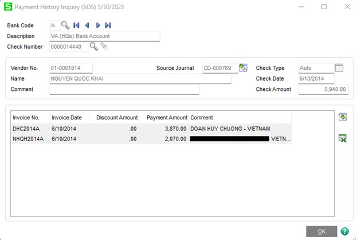Click the OK button

point(321,231)
